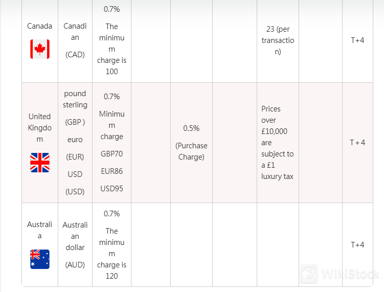Click the United Kingdom T+4 settlement cell

tap(357, 142)
